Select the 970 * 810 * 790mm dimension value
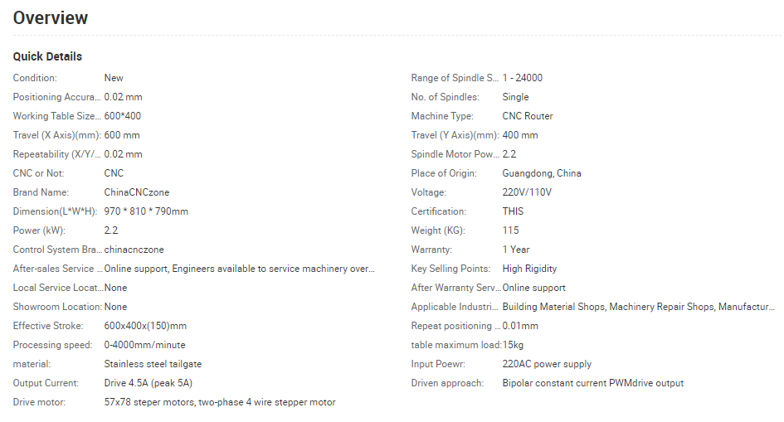 click(x=146, y=211)
